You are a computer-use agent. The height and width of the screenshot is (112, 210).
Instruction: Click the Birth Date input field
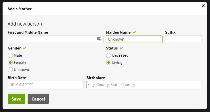click(46, 84)
